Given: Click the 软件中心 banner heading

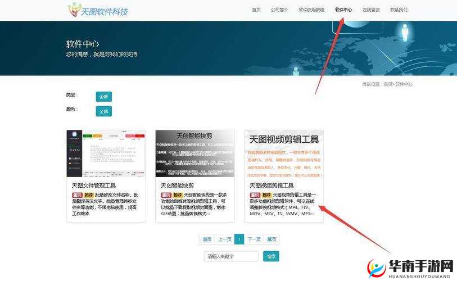Looking at the screenshot, I should click(83, 44).
